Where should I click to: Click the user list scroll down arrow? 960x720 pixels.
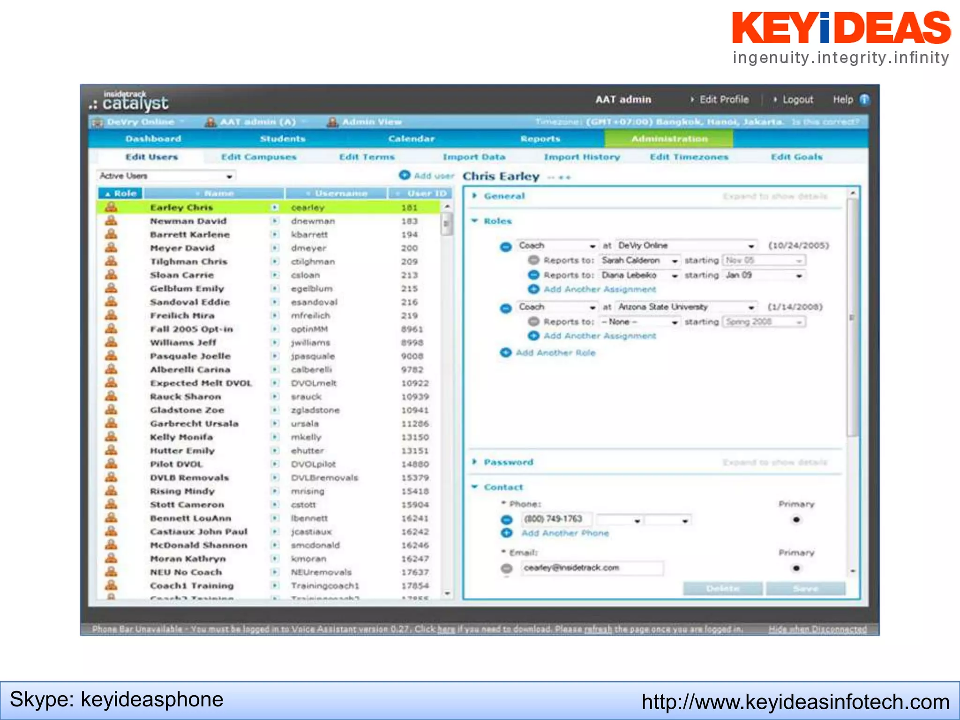pos(447,593)
